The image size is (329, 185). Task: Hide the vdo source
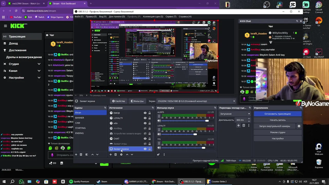145,123
